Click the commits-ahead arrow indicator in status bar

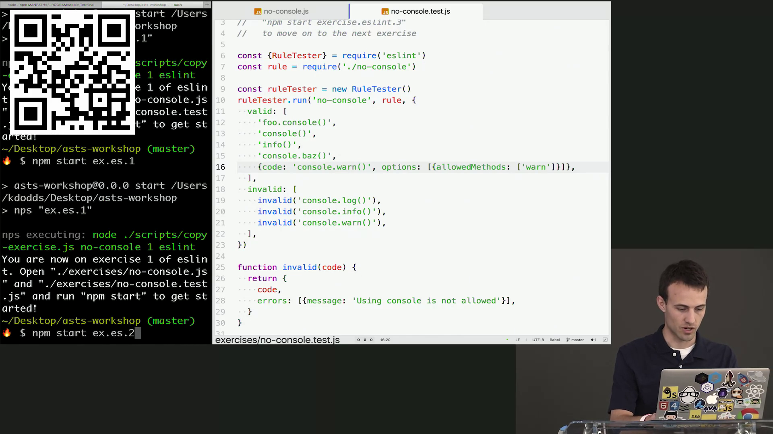point(593,340)
